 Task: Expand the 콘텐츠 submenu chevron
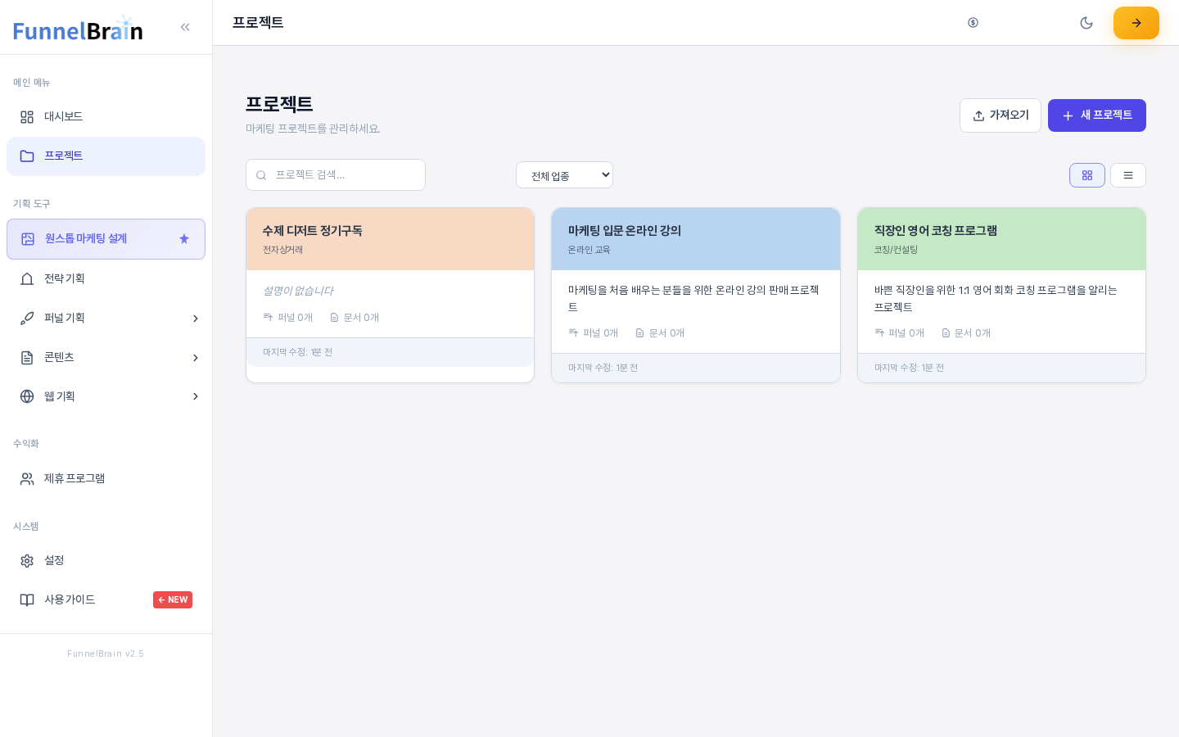[196, 358]
